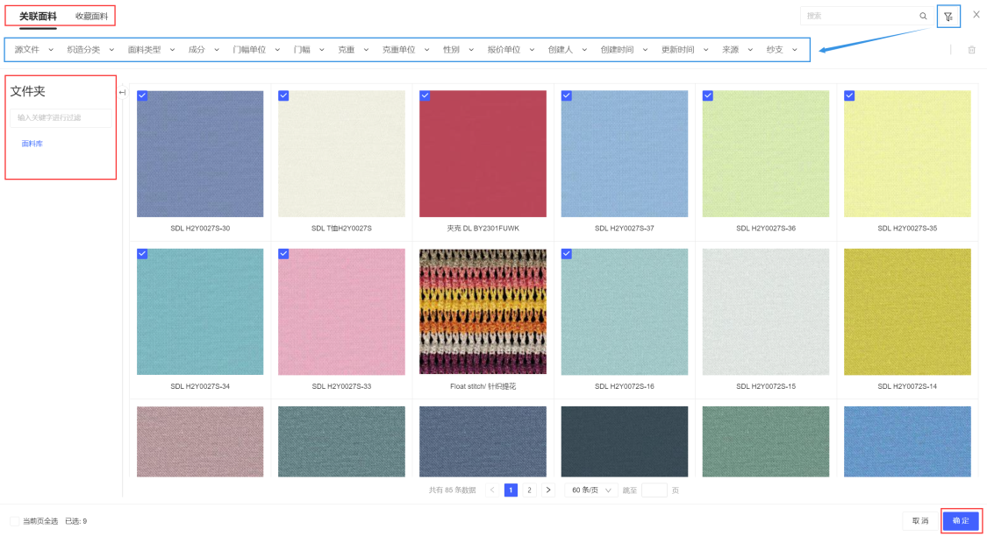Enable 当前页全选 select-all checkbox
The height and width of the screenshot is (536, 987).
tap(14, 521)
